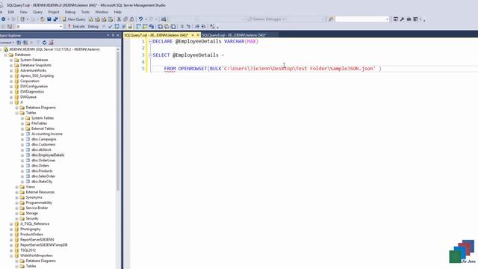Click the Paste icon in toolbar
Image resolution: width=478 pixels, height=269 pixels.
coord(131,19)
